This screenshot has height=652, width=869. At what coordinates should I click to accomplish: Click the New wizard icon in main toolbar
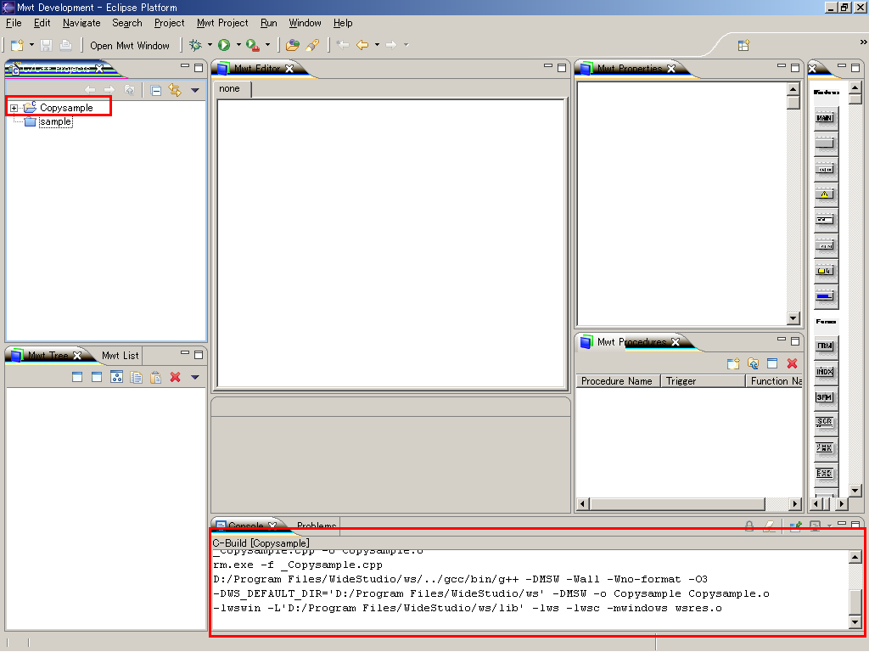(17, 45)
